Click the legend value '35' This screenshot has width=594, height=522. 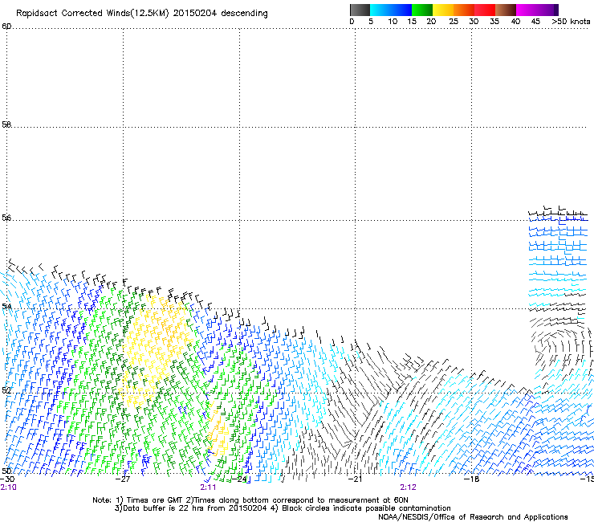point(494,22)
